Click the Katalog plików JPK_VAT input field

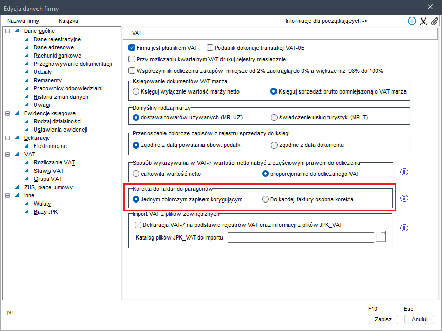click(x=301, y=237)
